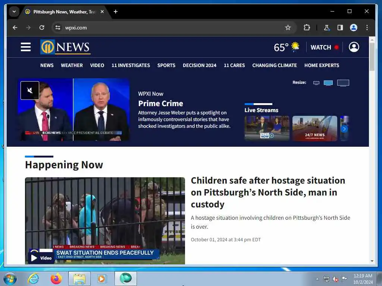Viewport: 382px width, 286px height.
Task: Click the 65° temperature reading
Action: (x=281, y=47)
